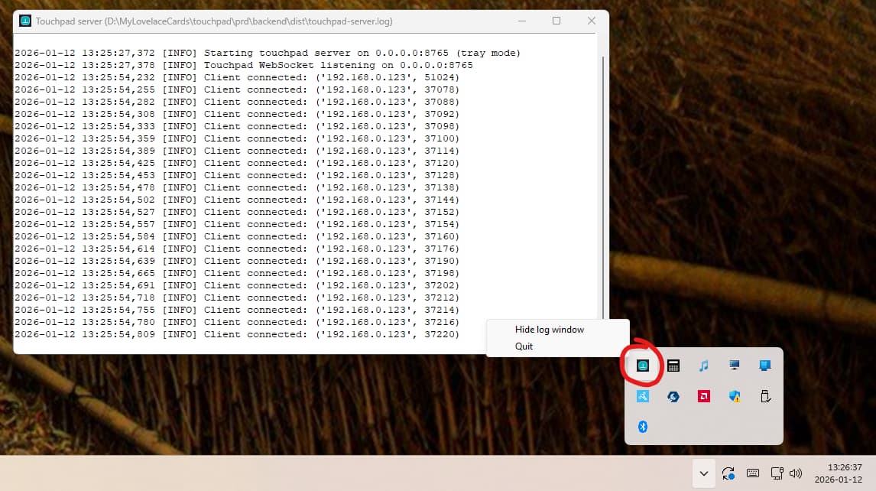Click the dark monitor tray icon
Image resolution: width=876 pixels, height=491 pixels.
point(734,365)
